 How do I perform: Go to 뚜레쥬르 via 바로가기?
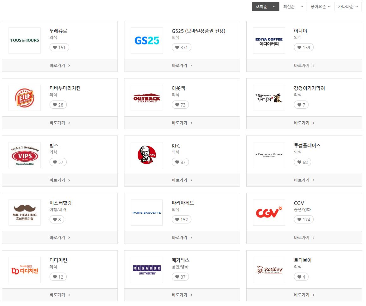click(x=60, y=66)
